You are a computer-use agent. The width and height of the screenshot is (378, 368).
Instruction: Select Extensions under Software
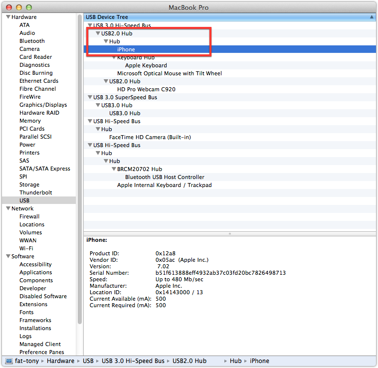33,304
